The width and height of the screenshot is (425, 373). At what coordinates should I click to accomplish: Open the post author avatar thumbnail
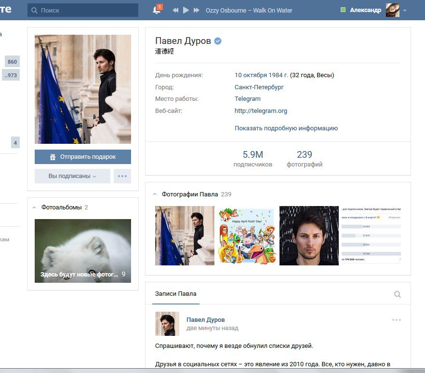coord(167,324)
